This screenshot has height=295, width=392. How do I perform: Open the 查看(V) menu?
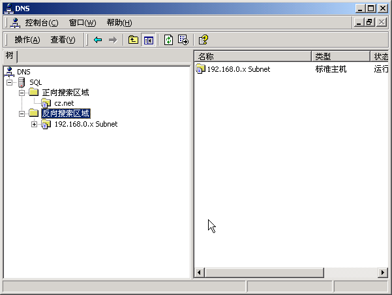point(63,40)
